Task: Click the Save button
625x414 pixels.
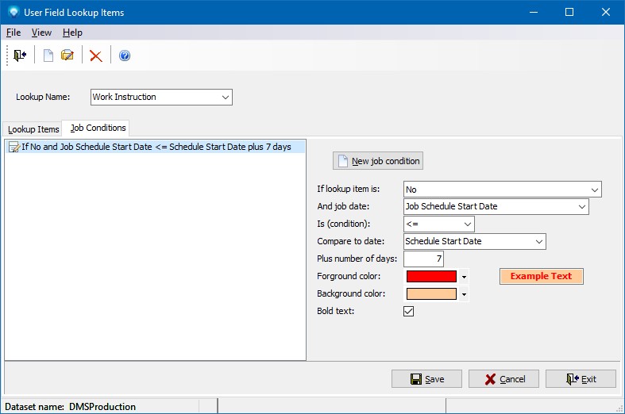Action: tap(426, 379)
